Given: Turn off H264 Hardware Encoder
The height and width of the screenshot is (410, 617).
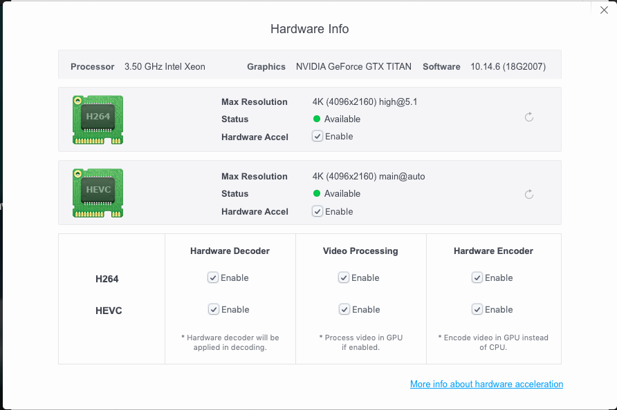Looking at the screenshot, I should (477, 277).
